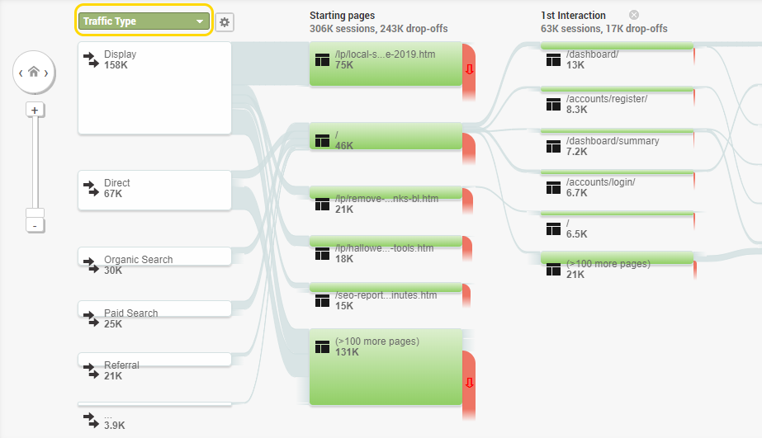Screen dimensions: 762x438
Task: Click the left arrow in navigation control
Action: click(x=21, y=73)
